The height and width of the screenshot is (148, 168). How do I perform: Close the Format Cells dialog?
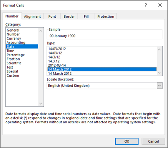point(160,5)
